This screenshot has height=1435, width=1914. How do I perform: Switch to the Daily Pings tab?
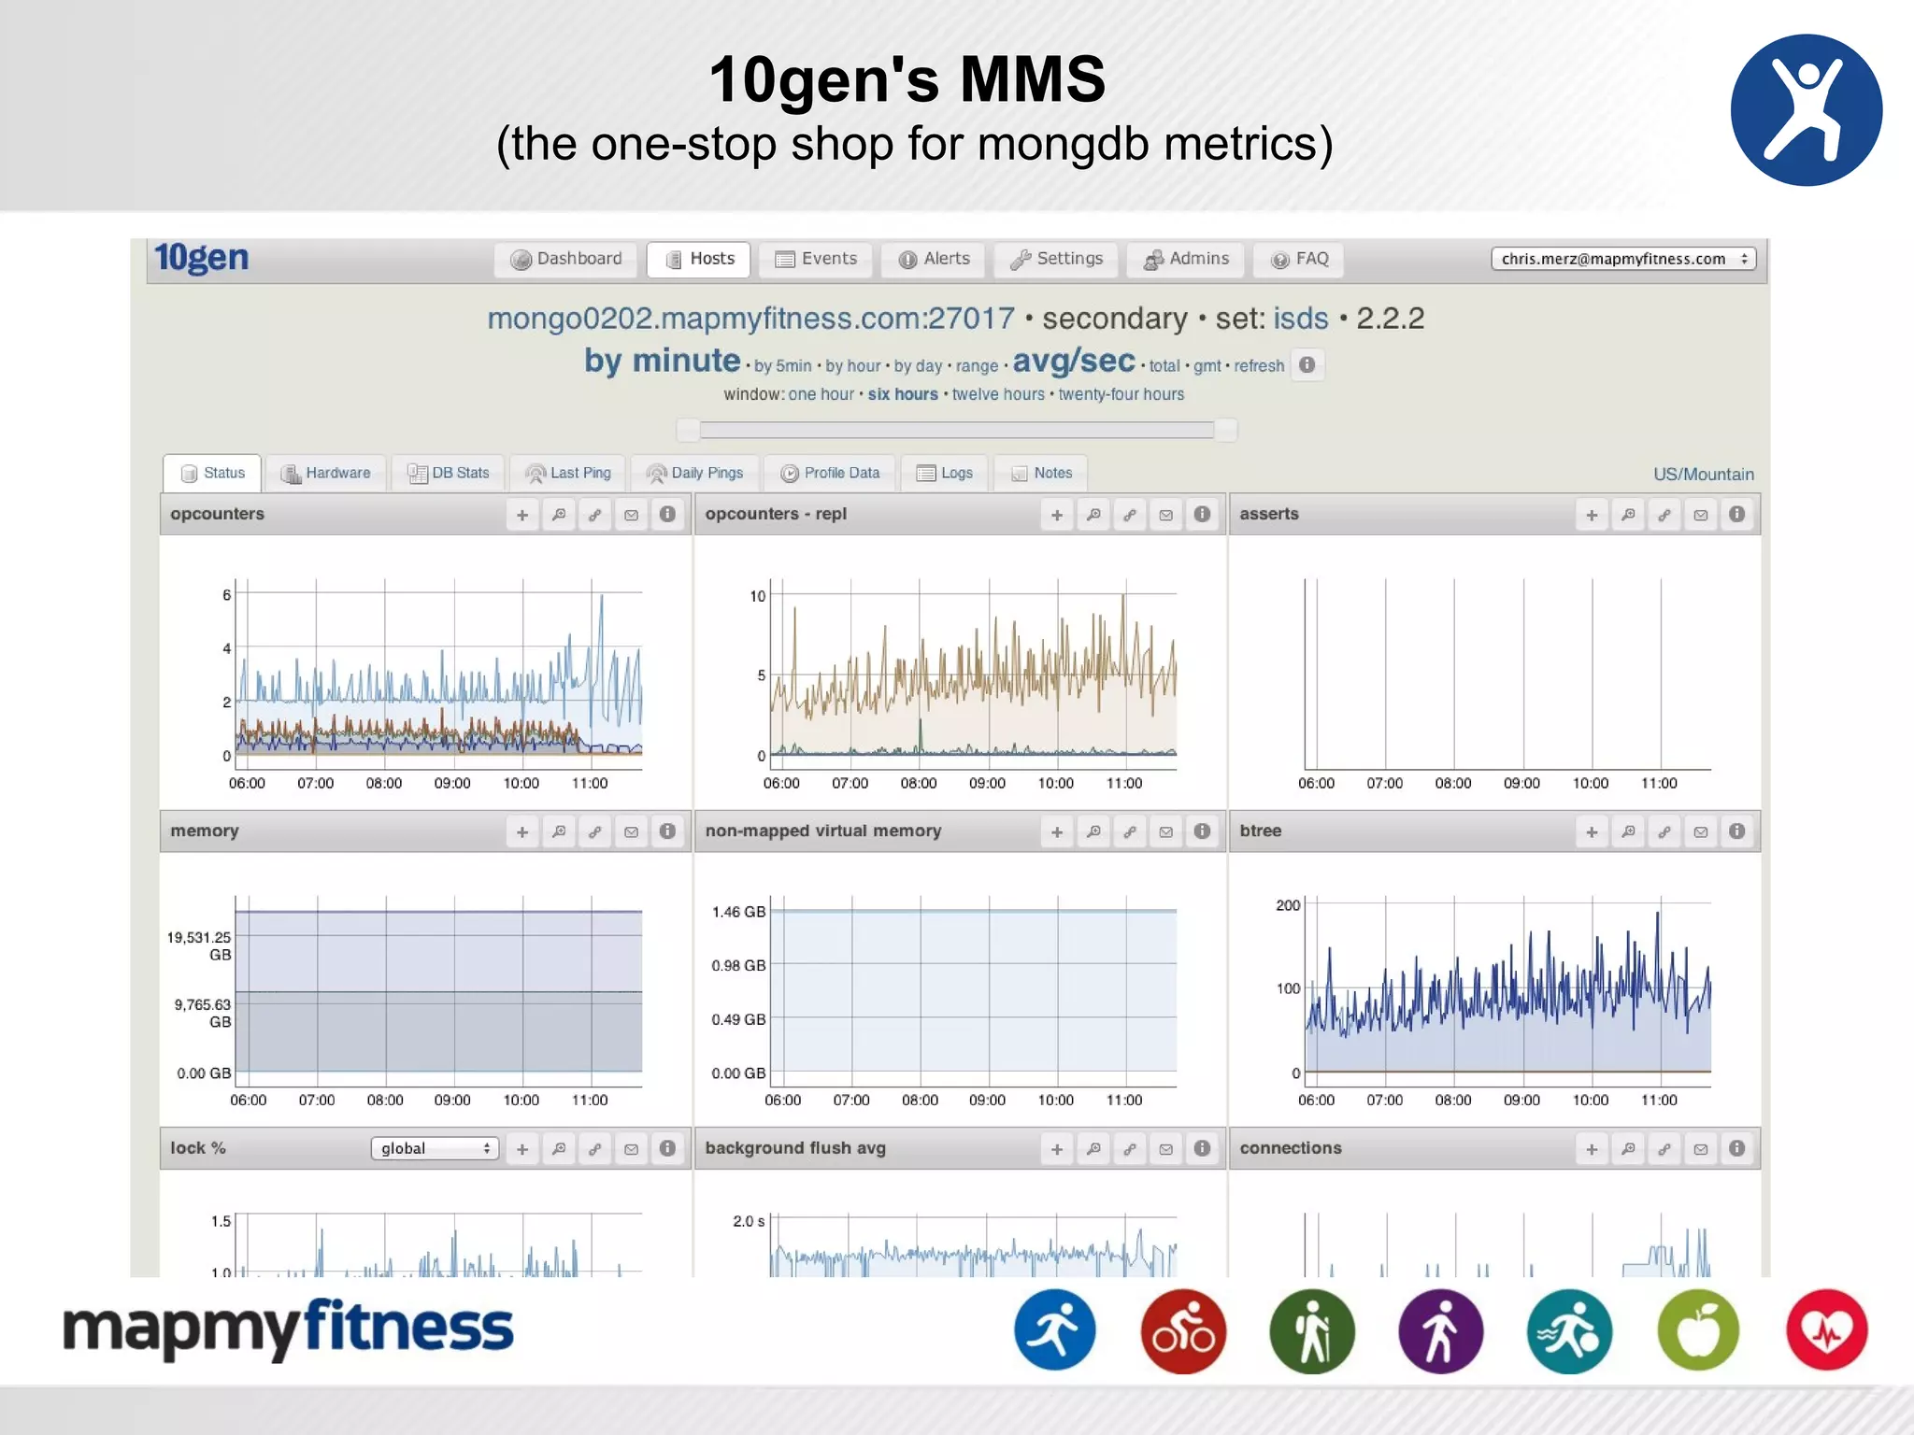click(x=694, y=473)
